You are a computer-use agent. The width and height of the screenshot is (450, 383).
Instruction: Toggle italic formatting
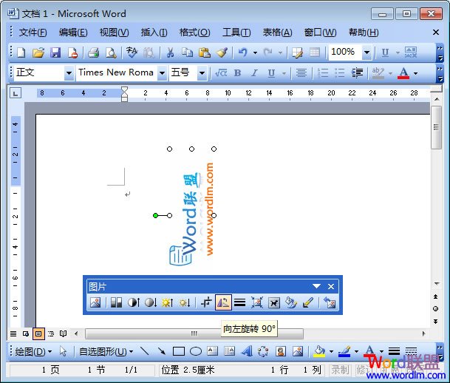(x=254, y=73)
